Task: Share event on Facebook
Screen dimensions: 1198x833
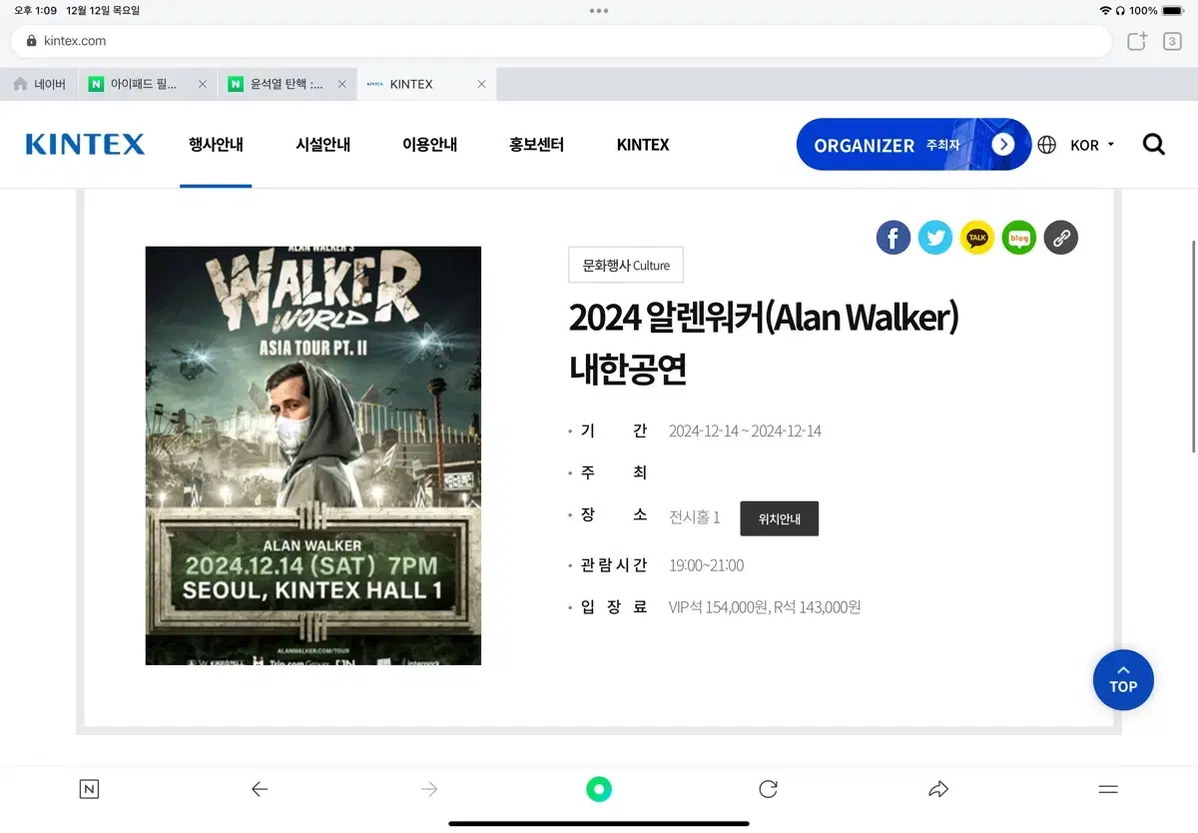Action: tap(894, 238)
